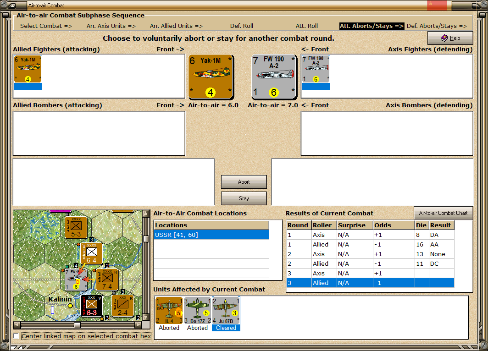Select the aborted IL-4 bomber counter
The height and width of the screenshot is (351, 488).
tap(169, 311)
